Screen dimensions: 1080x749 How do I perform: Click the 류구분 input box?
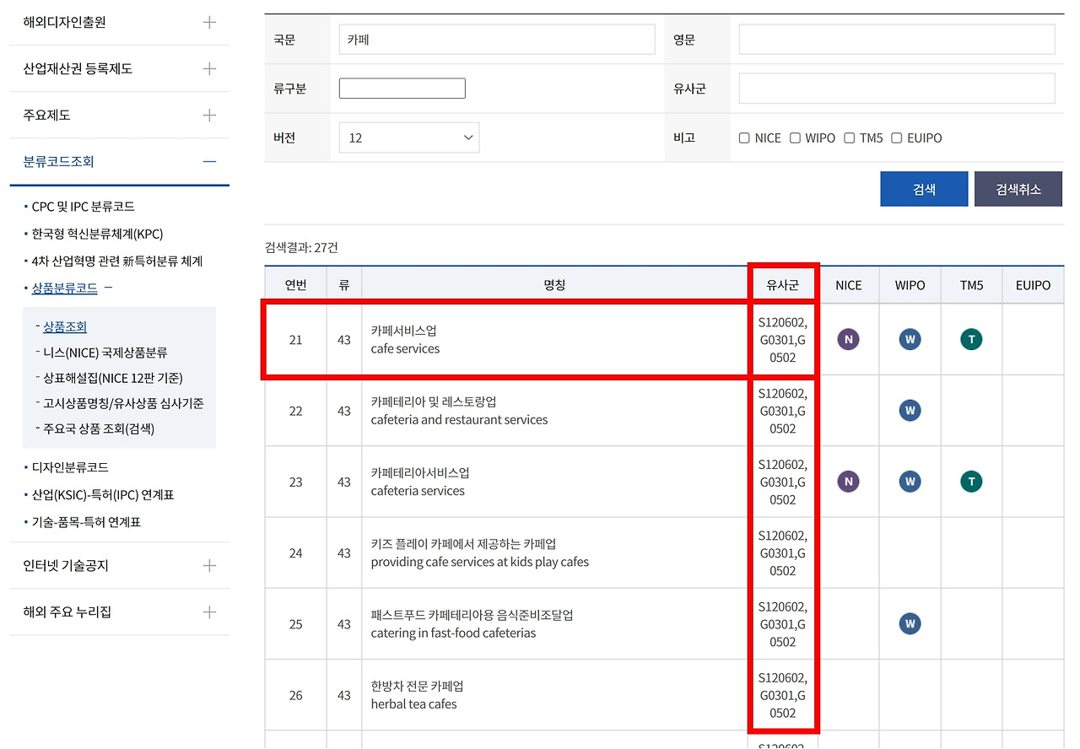tap(402, 89)
